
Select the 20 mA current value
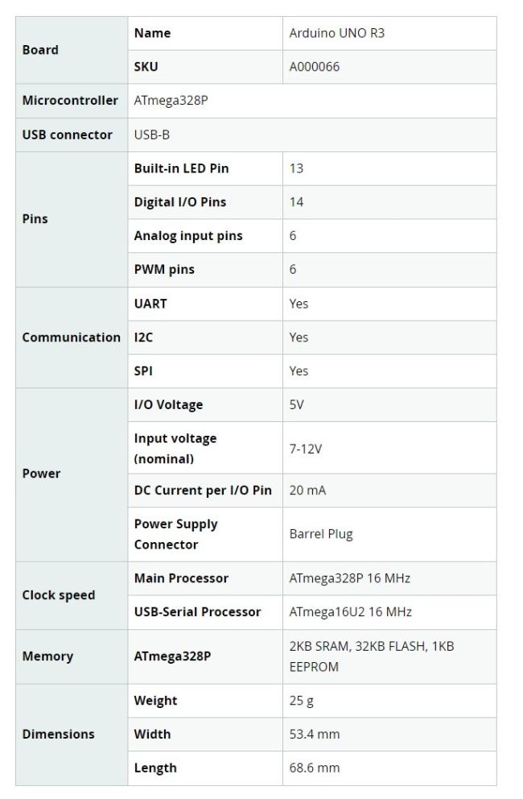tap(308, 491)
